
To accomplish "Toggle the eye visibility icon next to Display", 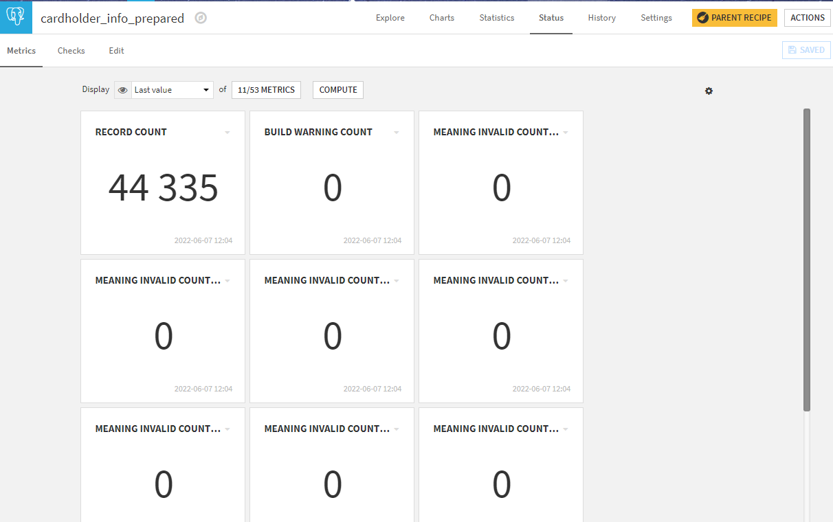I will pyautogui.click(x=122, y=89).
